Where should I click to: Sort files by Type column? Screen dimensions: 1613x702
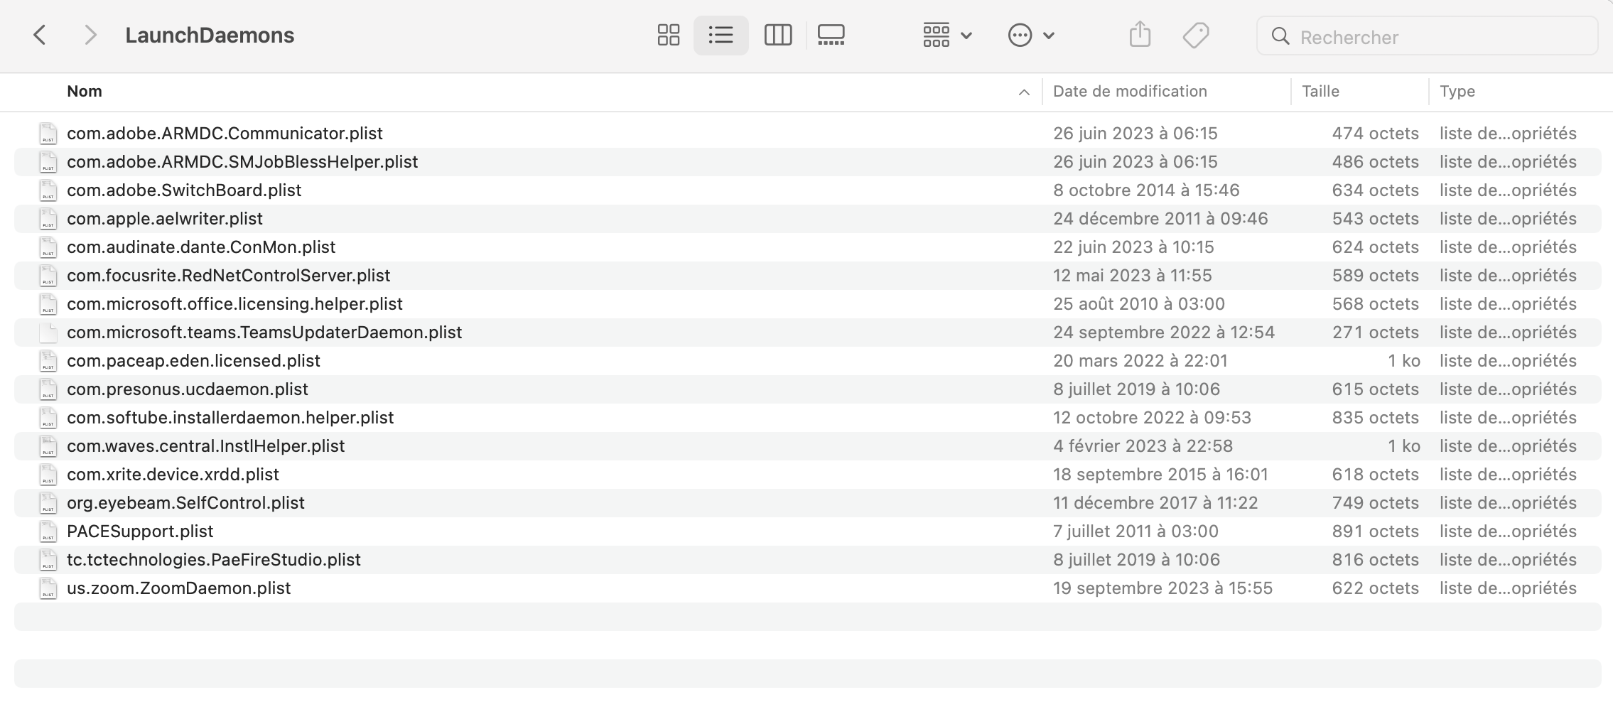(1457, 91)
